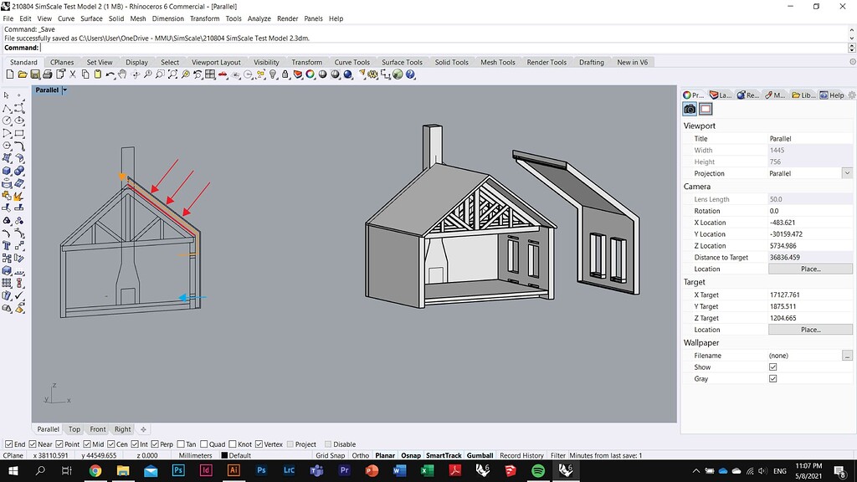Image resolution: width=857 pixels, height=482 pixels.
Task: Select the Pan tool icon in the Standard toolbar
Action: (x=122, y=74)
